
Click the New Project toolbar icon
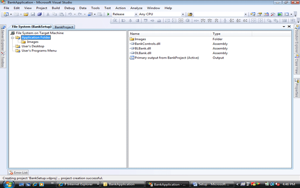[6, 14]
